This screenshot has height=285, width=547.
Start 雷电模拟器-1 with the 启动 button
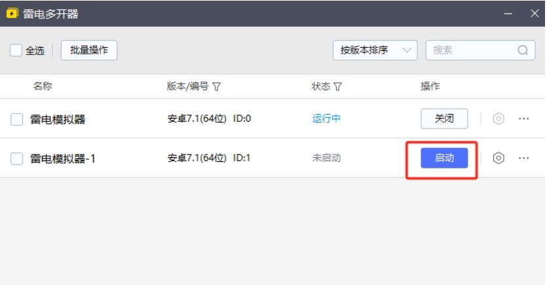point(444,158)
